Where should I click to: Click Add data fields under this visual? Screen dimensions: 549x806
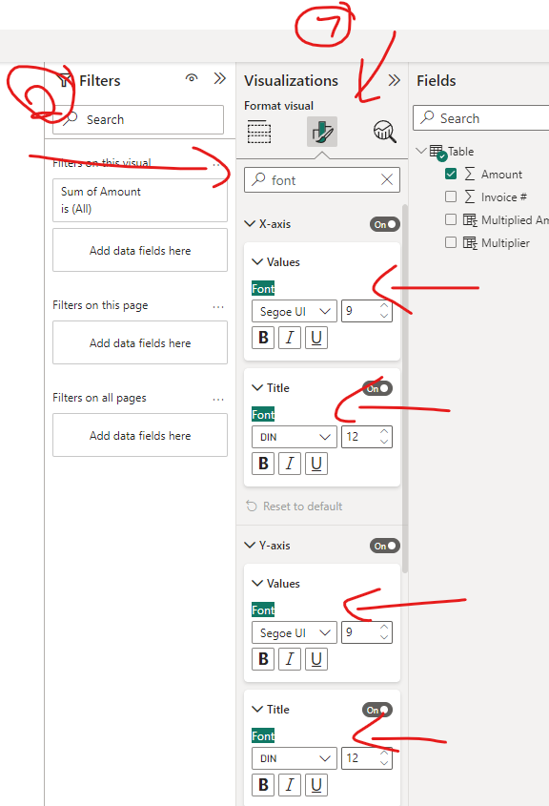pyautogui.click(x=140, y=250)
